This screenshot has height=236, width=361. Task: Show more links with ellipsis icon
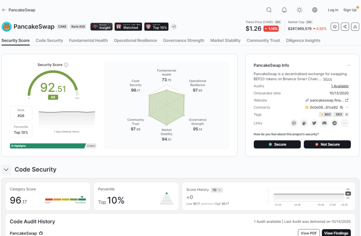345,123
